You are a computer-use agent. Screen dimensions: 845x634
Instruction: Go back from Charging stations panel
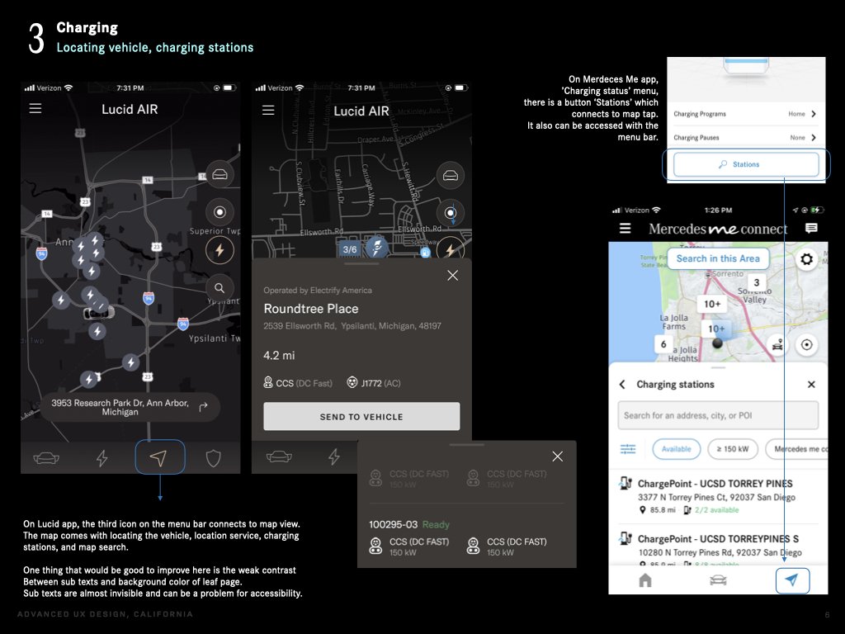(x=622, y=385)
